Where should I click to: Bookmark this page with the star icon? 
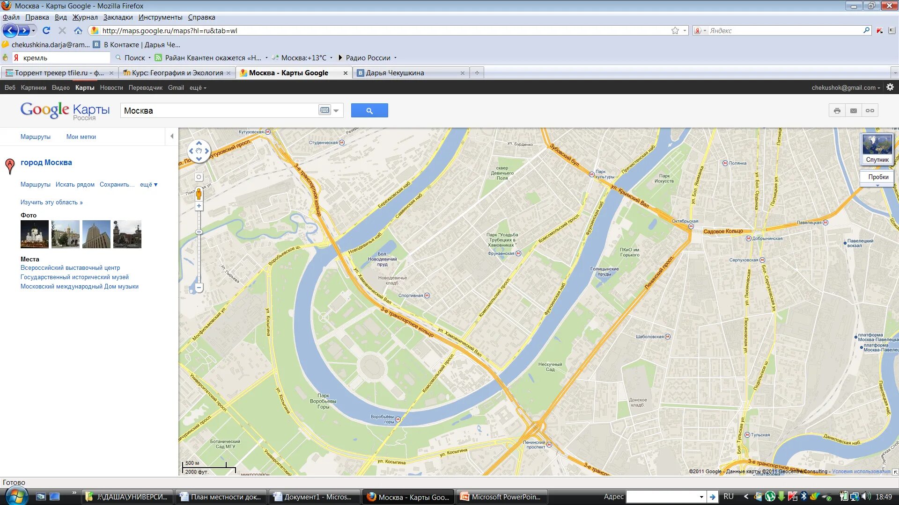tap(675, 30)
